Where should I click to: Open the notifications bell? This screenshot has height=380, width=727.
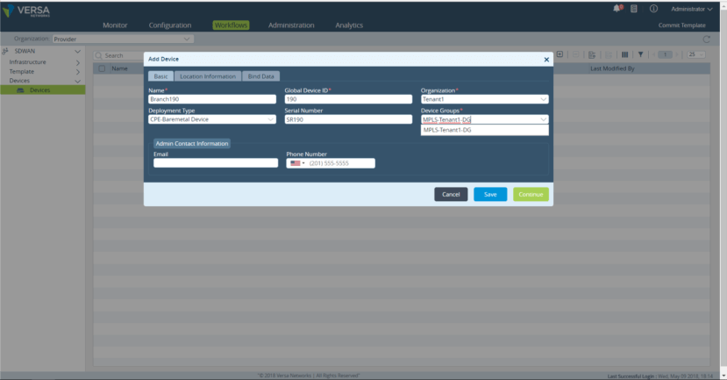point(617,9)
